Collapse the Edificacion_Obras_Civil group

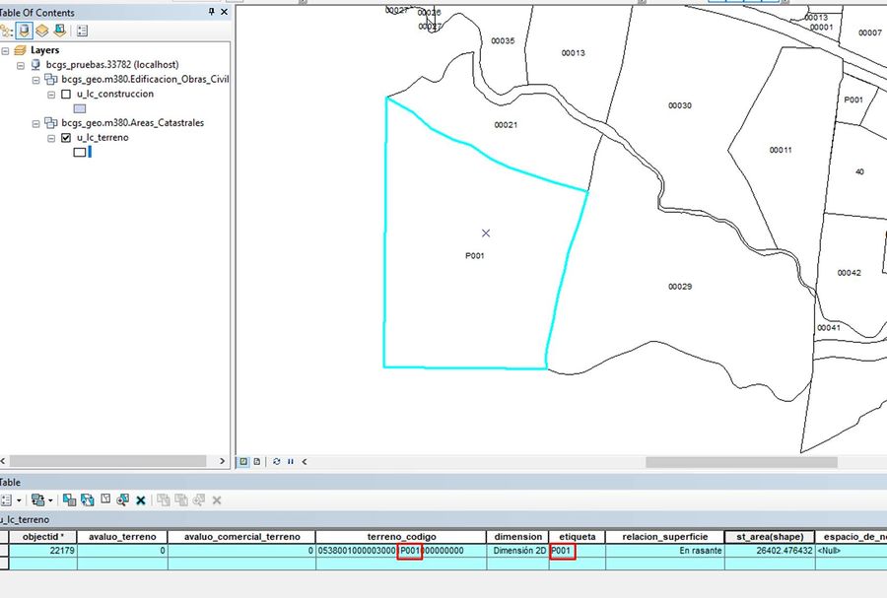point(36,80)
